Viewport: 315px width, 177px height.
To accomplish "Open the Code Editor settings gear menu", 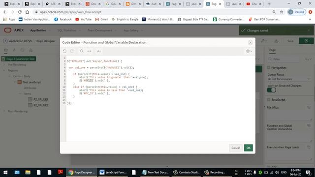I will pos(249,51).
